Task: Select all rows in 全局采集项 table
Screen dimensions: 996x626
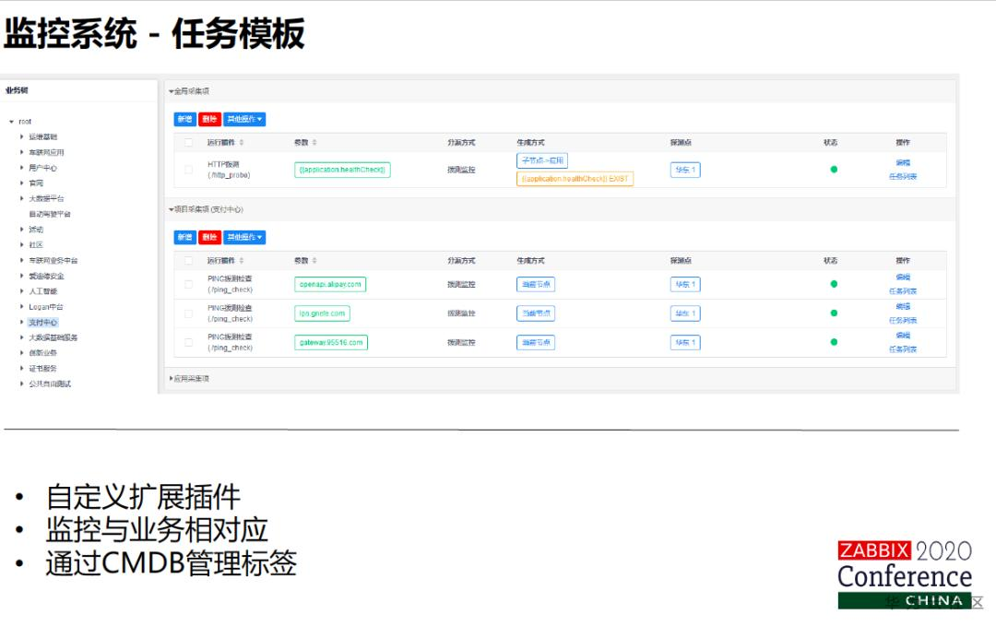Action: (188, 142)
